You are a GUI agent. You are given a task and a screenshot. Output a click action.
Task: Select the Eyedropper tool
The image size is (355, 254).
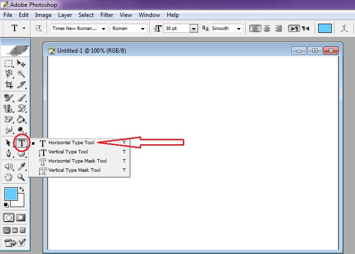click(x=21, y=166)
